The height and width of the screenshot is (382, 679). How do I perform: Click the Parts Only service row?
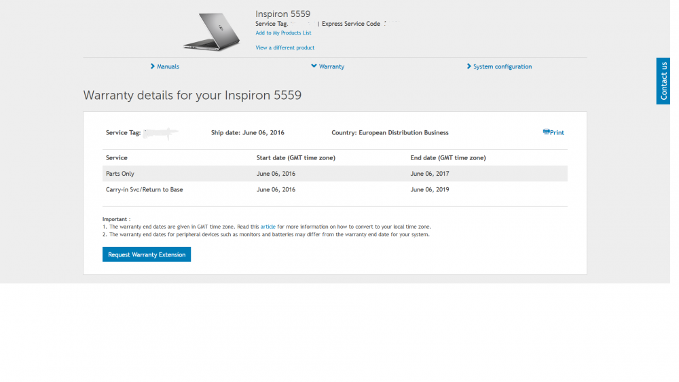pos(335,174)
